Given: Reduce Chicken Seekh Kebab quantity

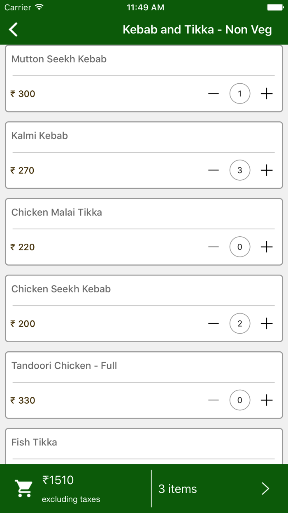Looking at the screenshot, I should [x=214, y=324].
